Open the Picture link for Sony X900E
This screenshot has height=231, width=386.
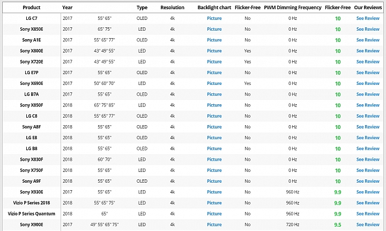click(214, 225)
